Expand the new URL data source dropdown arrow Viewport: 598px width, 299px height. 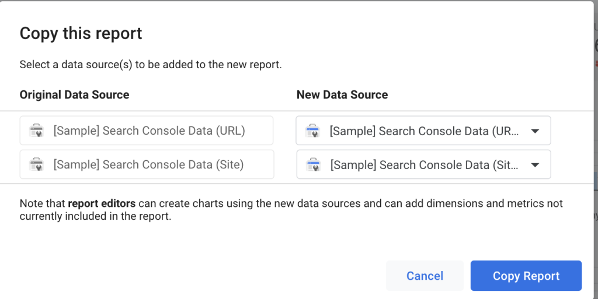click(x=534, y=131)
